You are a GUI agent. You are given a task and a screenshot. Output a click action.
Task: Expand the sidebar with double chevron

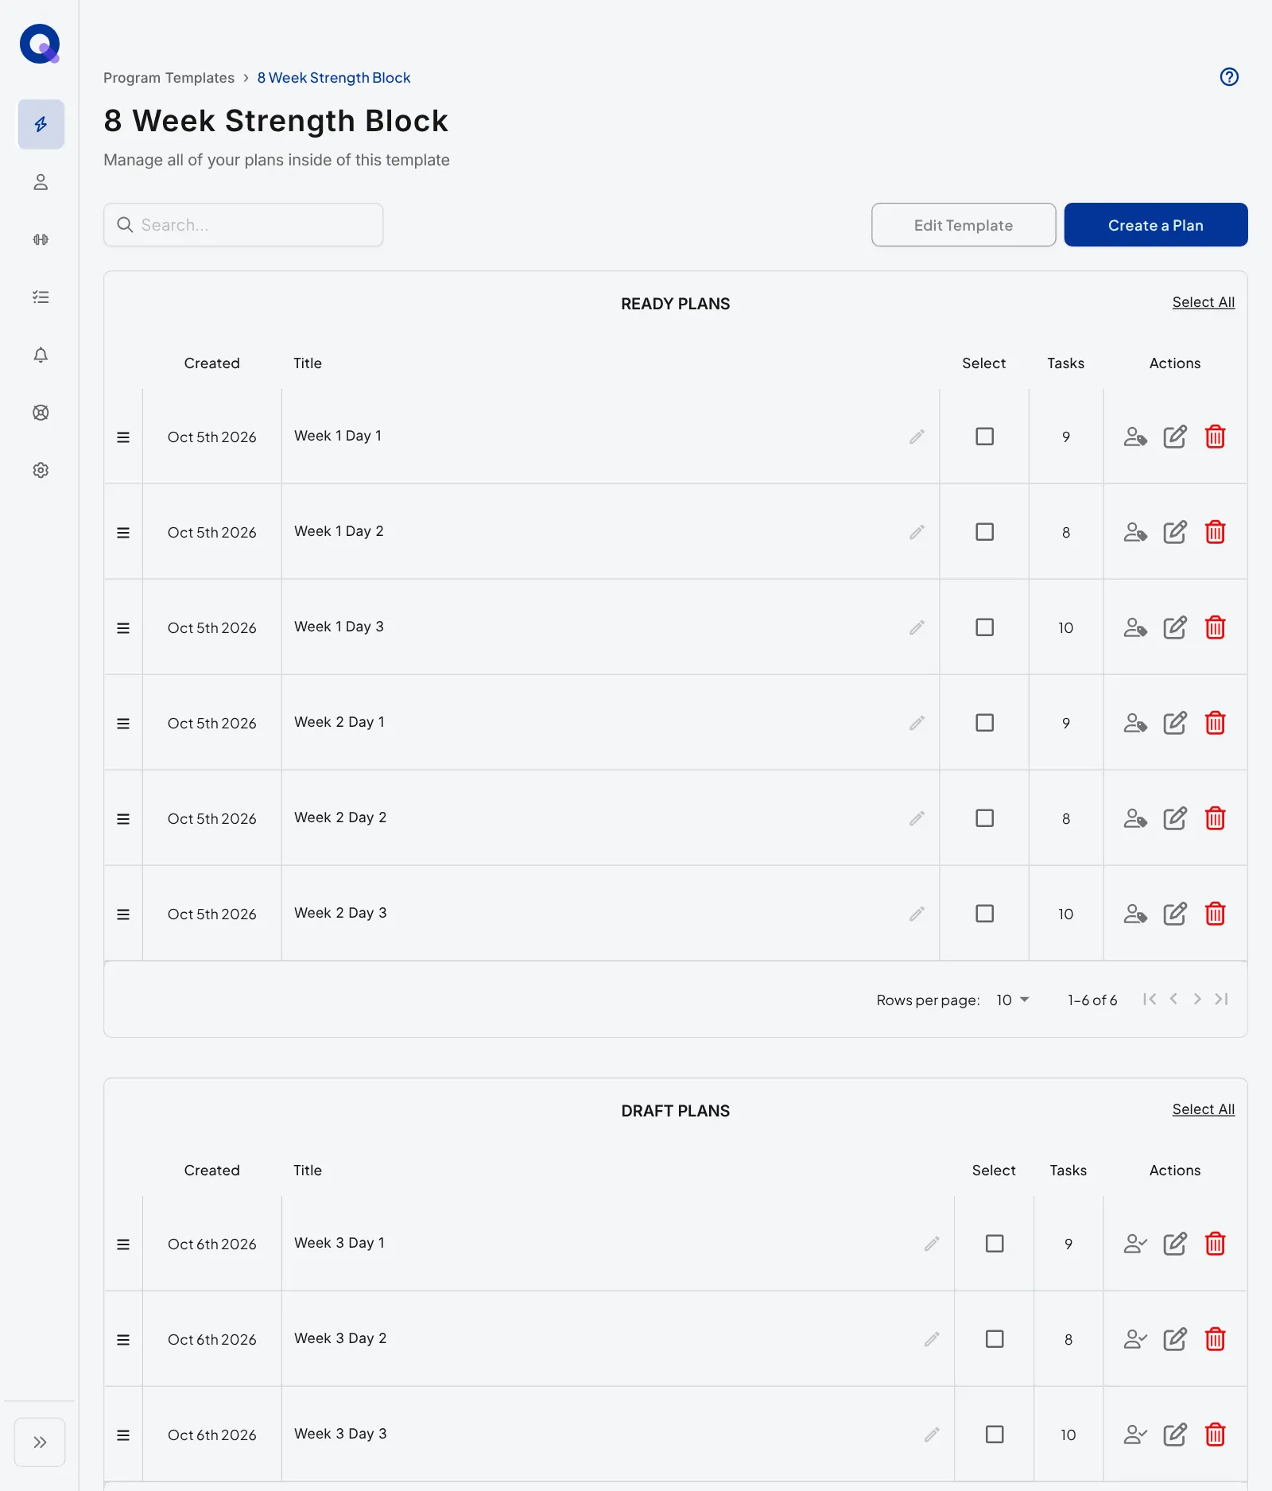(40, 1442)
